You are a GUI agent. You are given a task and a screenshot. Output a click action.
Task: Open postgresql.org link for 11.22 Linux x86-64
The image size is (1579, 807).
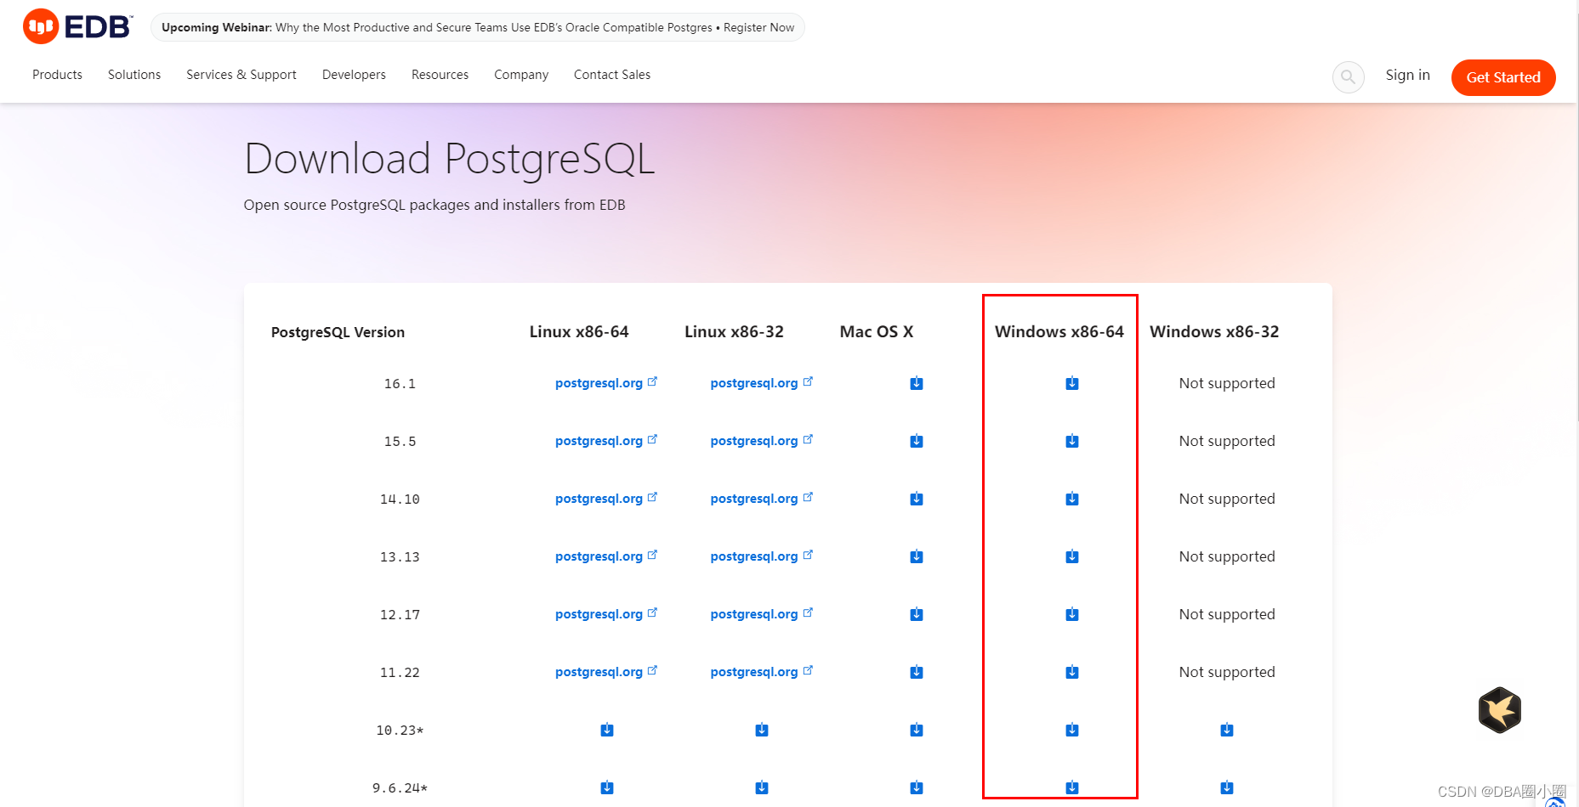(x=606, y=672)
